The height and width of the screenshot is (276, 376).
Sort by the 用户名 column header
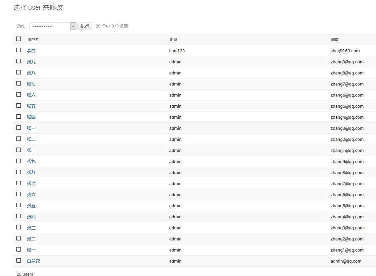tap(33, 40)
